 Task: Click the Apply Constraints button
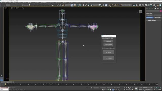point(108,45)
